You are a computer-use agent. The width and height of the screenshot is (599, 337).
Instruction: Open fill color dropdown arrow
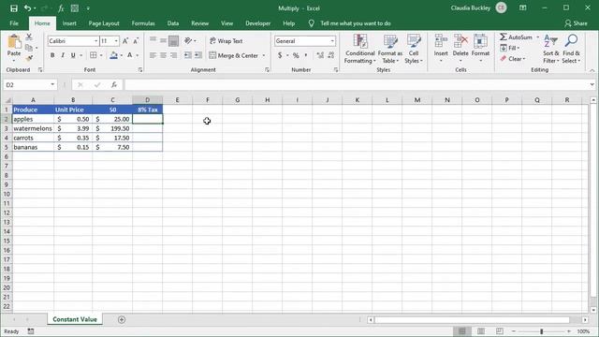tap(121, 55)
